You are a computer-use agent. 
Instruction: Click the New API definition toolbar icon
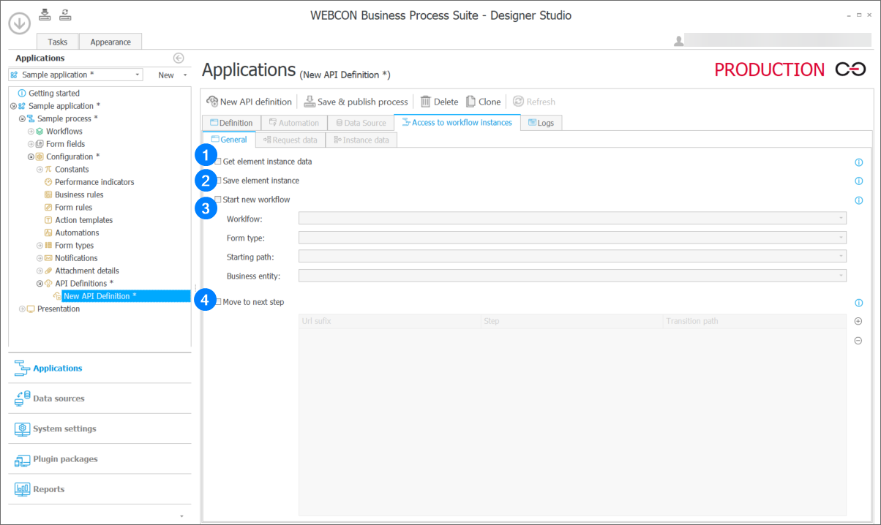point(212,102)
